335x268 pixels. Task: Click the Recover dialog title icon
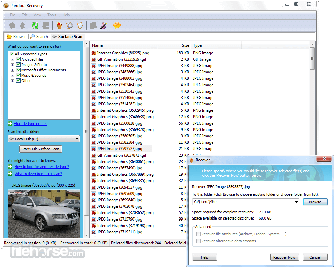tap(192, 160)
